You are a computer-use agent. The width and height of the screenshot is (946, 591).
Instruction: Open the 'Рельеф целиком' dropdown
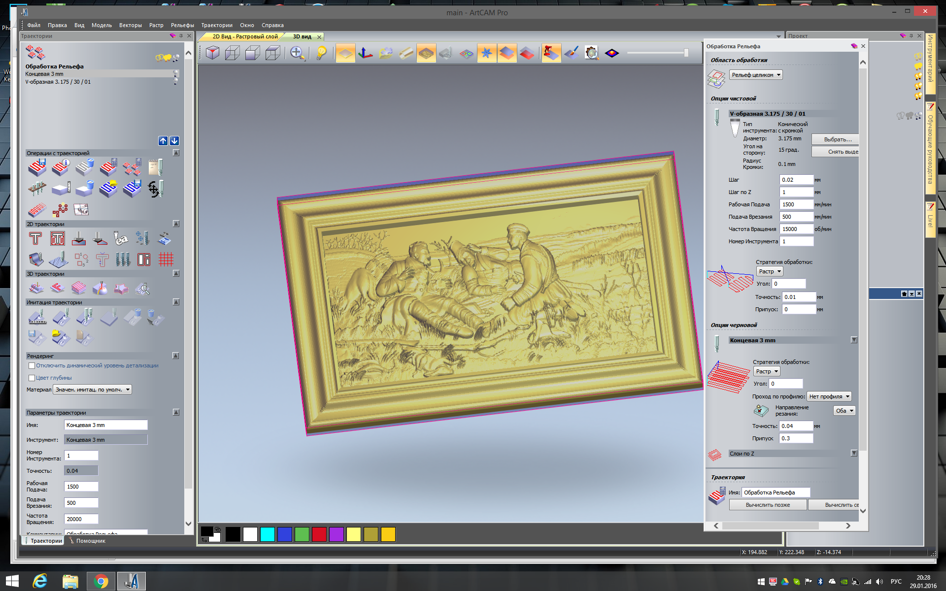[x=756, y=75]
